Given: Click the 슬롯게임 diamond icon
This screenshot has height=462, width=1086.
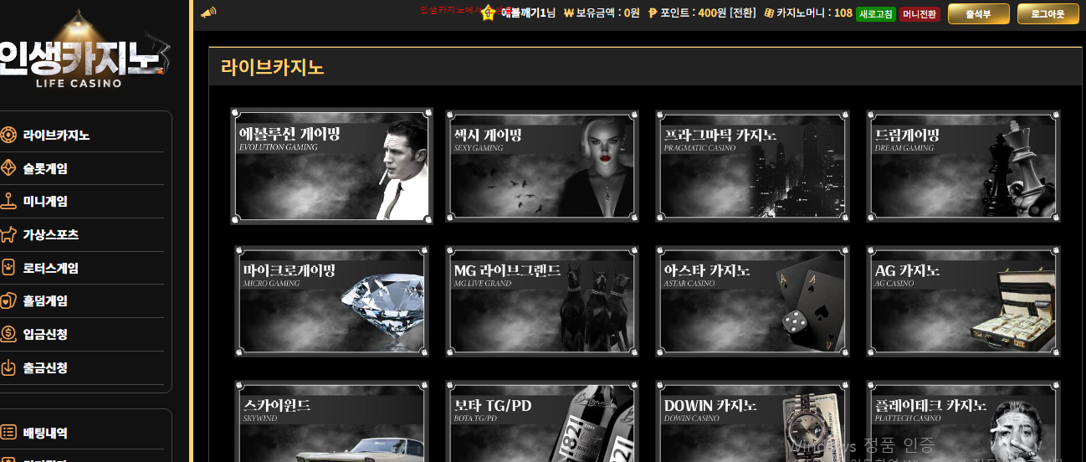Looking at the screenshot, I should coord(8,168).
